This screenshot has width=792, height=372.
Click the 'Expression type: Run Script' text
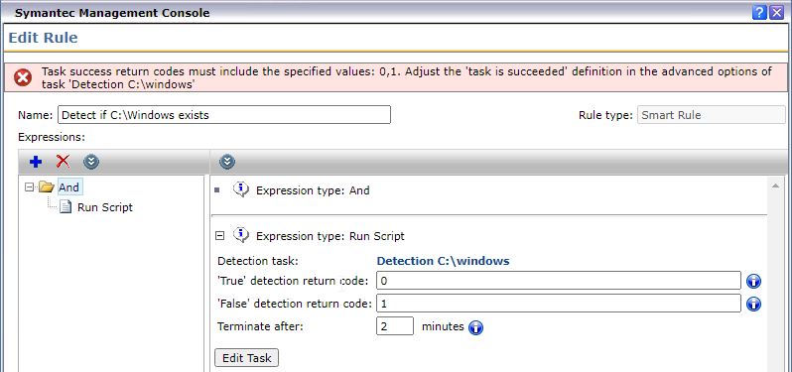(330, 236)
